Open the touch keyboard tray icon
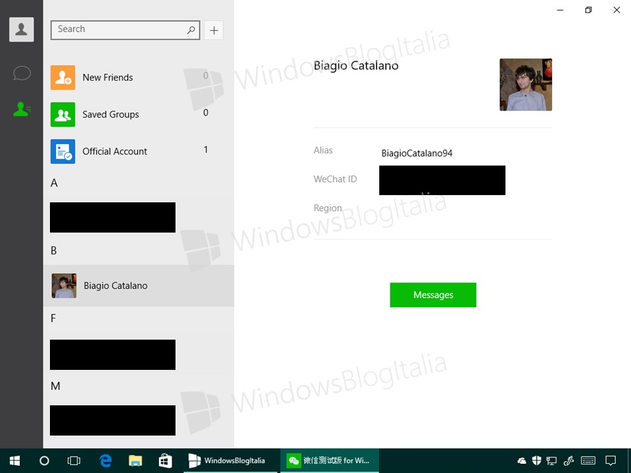 588,461
